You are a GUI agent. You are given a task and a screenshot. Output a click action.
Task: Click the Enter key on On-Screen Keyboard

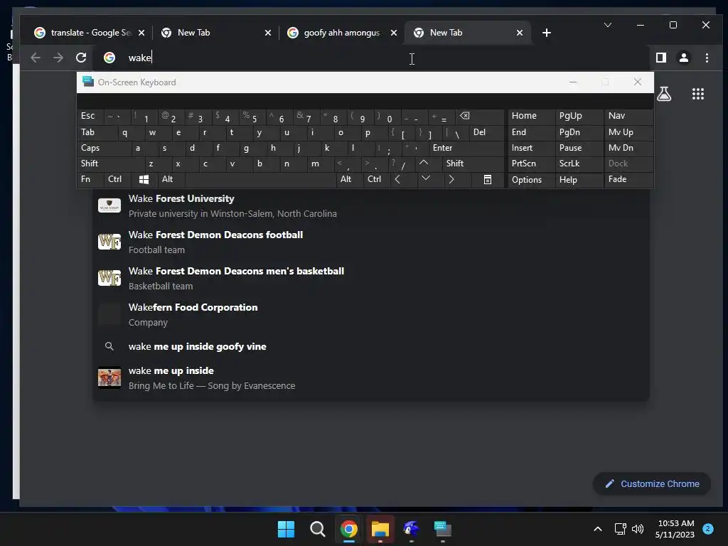point(466,148)
